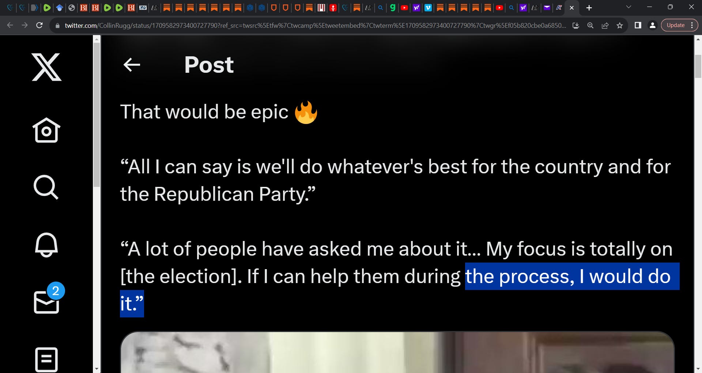Close the current active tab
Viewport: 702px width, 373px height.
click(572, 8)
